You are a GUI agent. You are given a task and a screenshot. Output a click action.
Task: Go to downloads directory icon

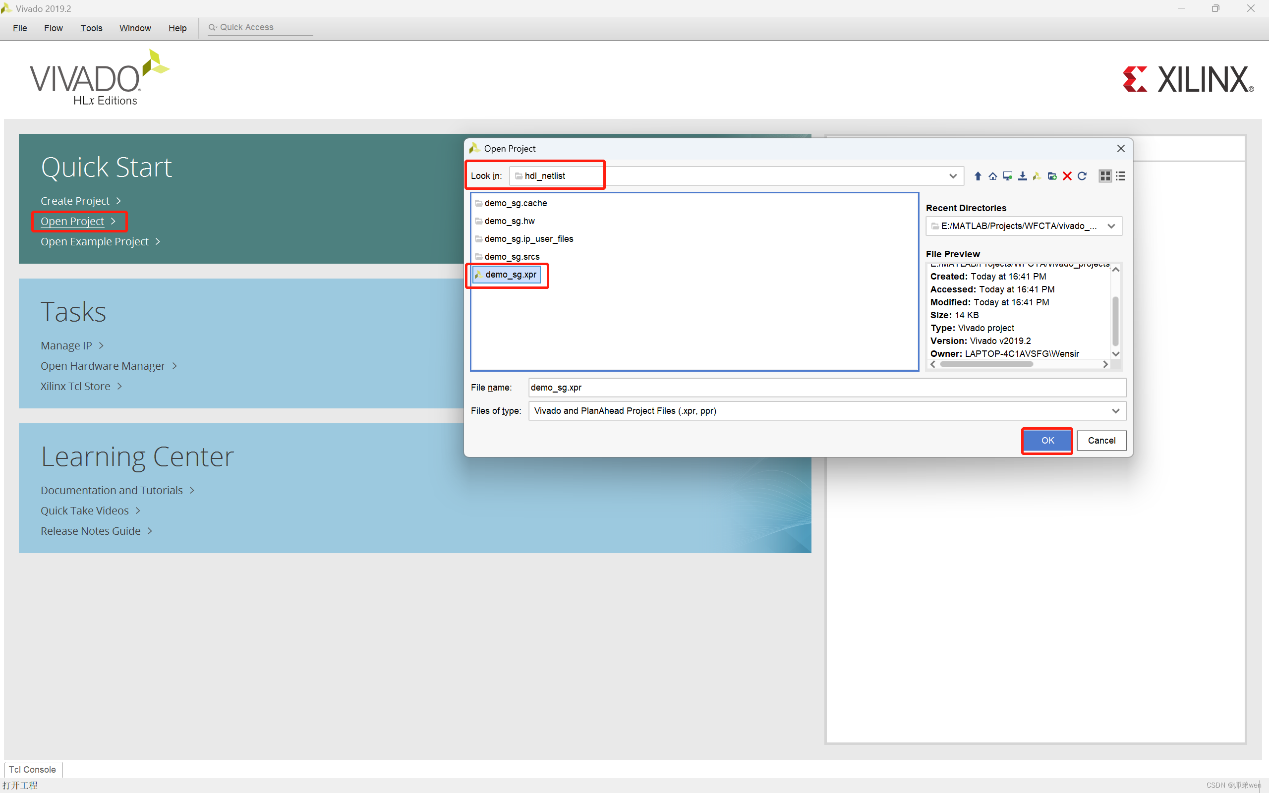(1022, 176)
